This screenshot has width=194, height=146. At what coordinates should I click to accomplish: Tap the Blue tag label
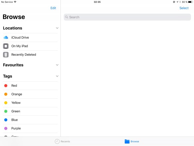[15, 120]
